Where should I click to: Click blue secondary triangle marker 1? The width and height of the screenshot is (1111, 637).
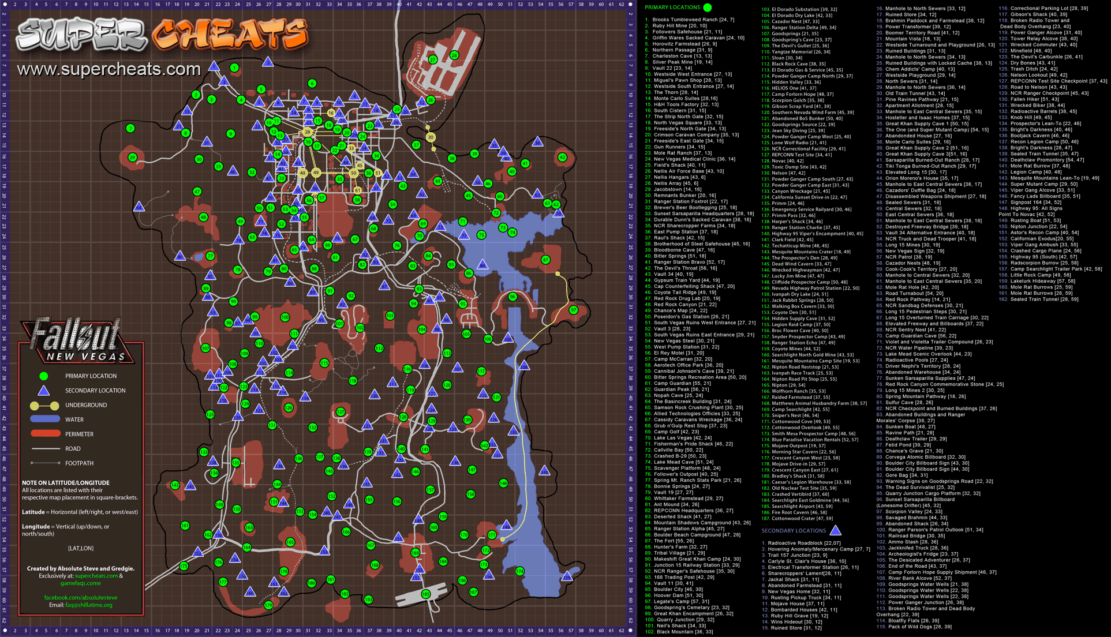point(214,66)
